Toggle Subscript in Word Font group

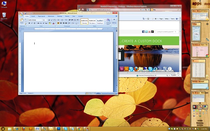(x=41, y=23)
